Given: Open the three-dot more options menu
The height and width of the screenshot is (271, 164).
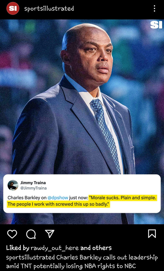Looking at the screenshot, I should 154,8.
